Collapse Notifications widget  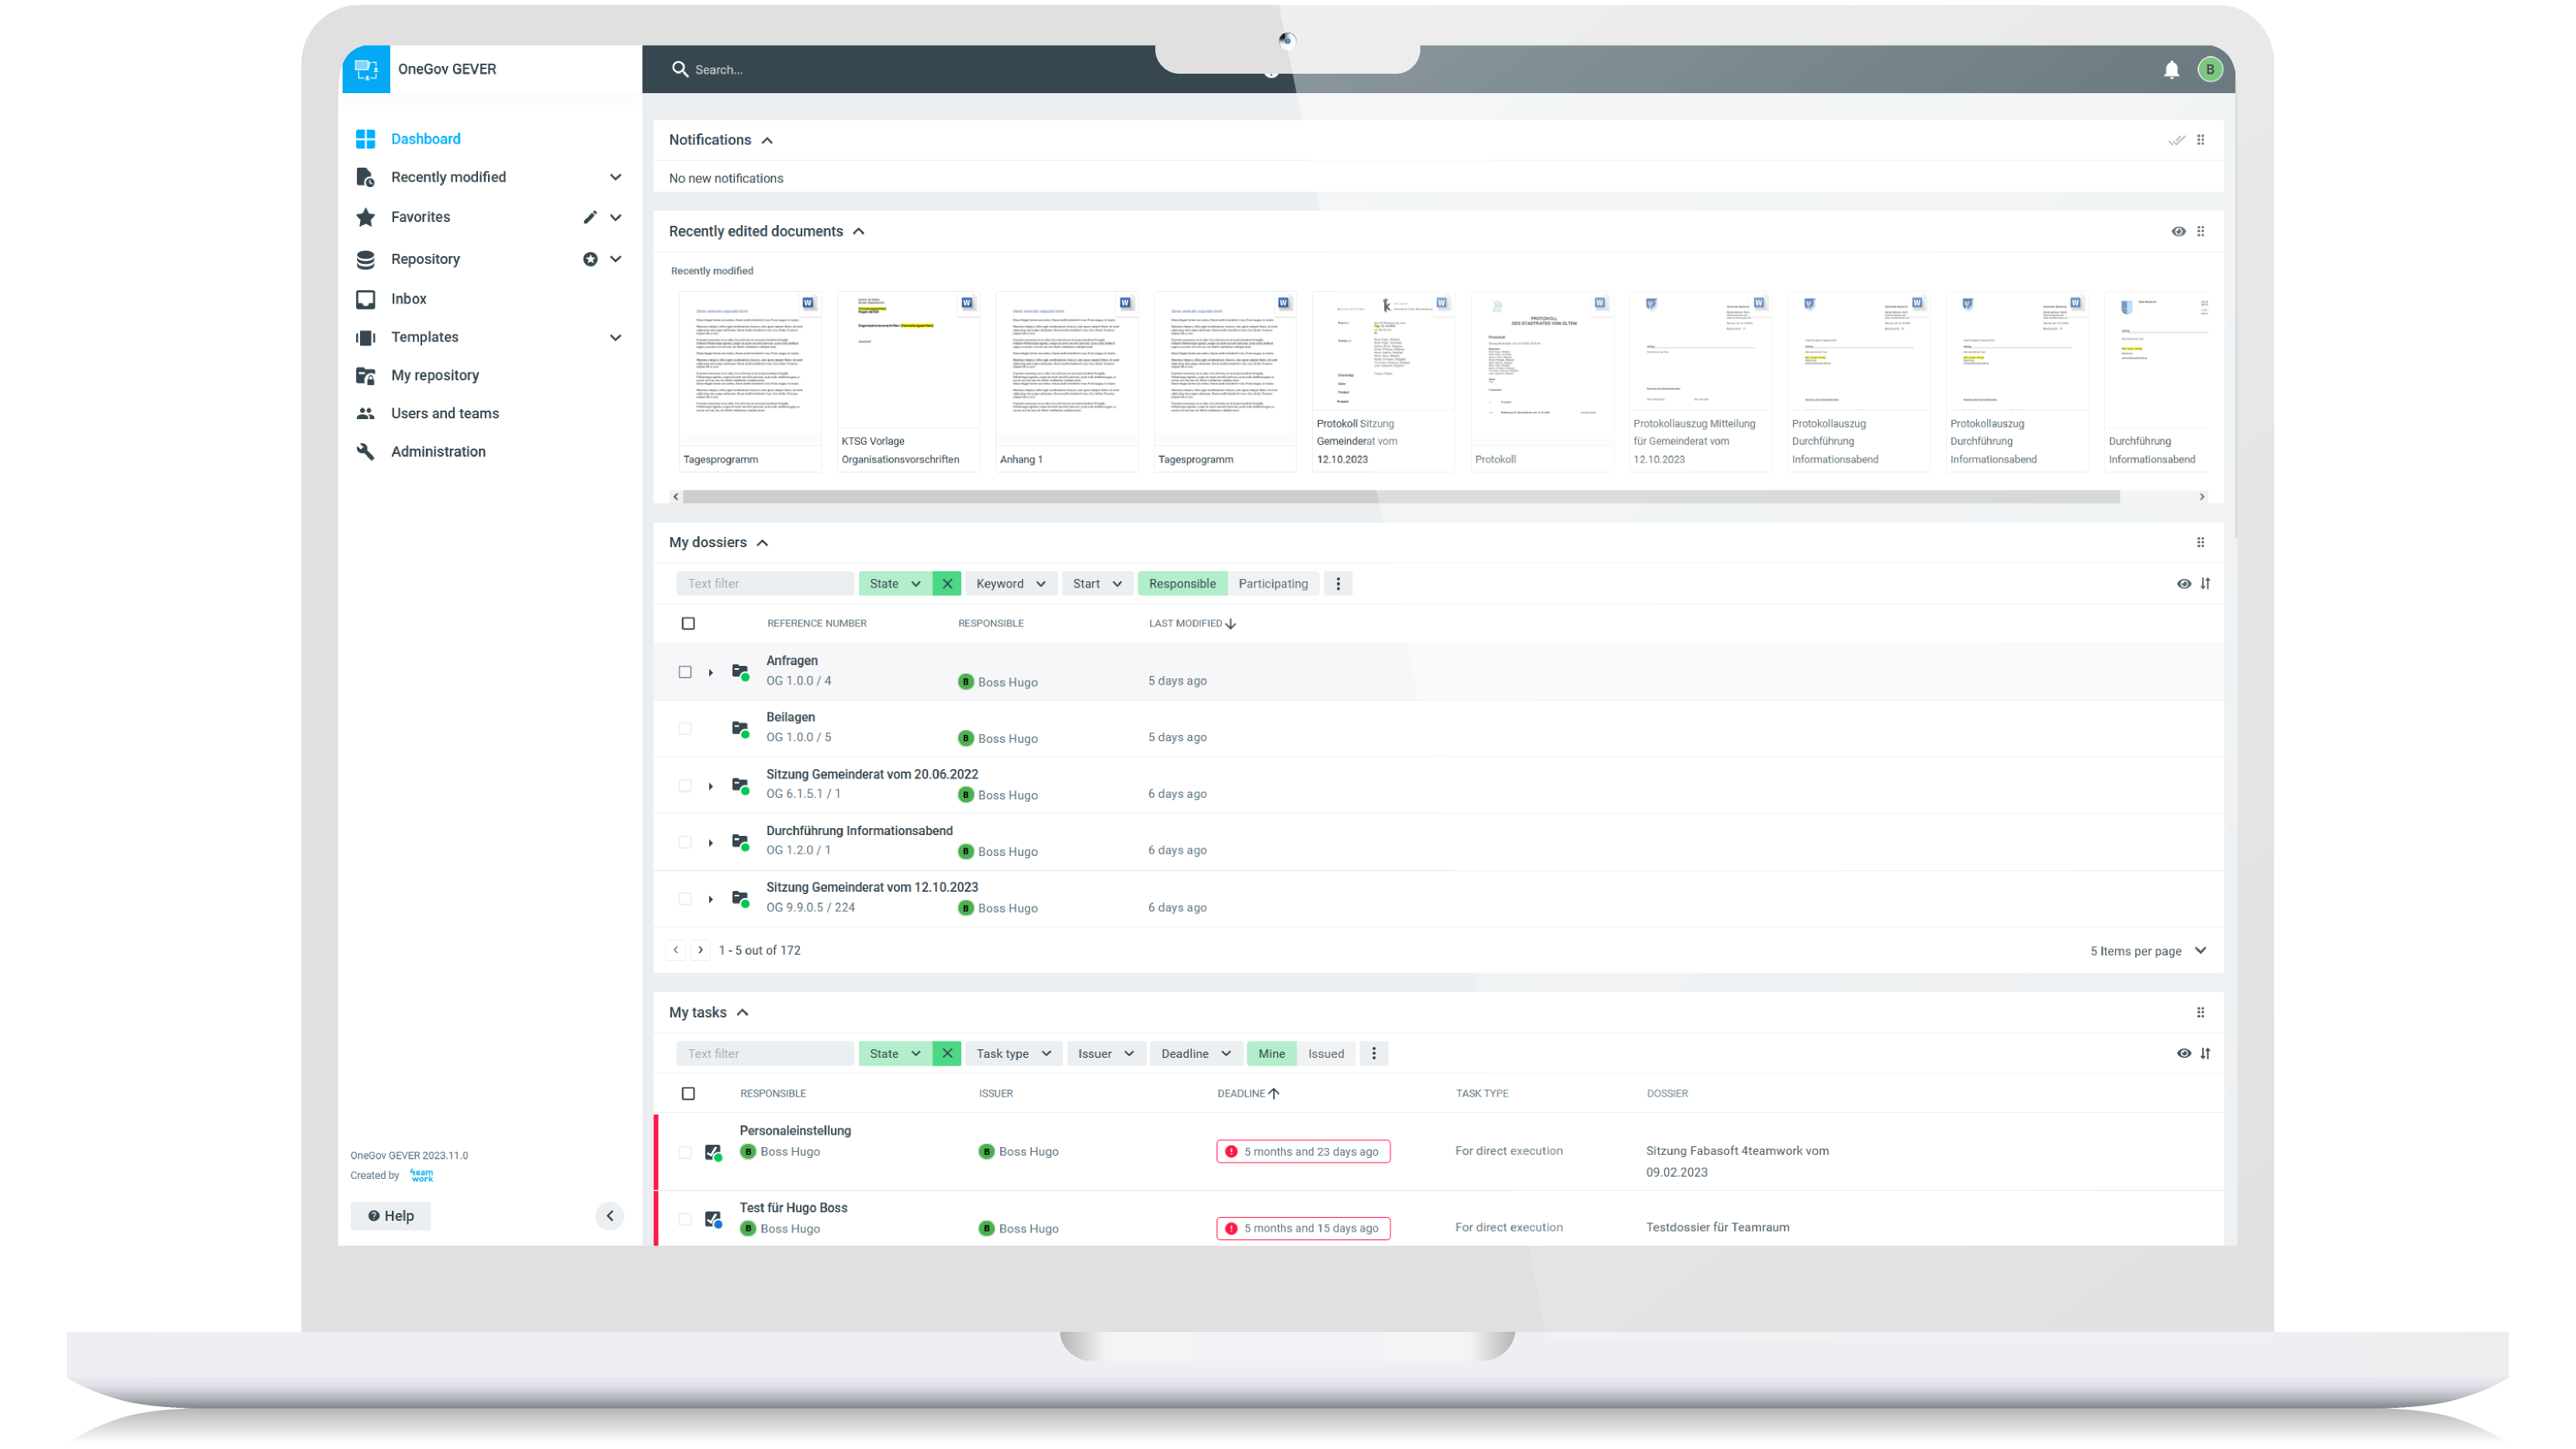pyautogui.click(x=767, y=140)
